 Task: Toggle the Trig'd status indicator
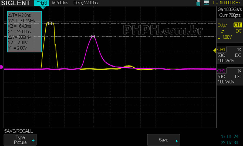[x=42, y=3]
